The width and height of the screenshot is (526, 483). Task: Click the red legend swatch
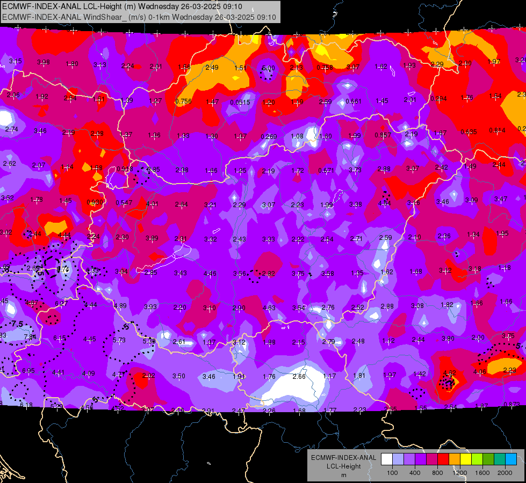point(443,459)
